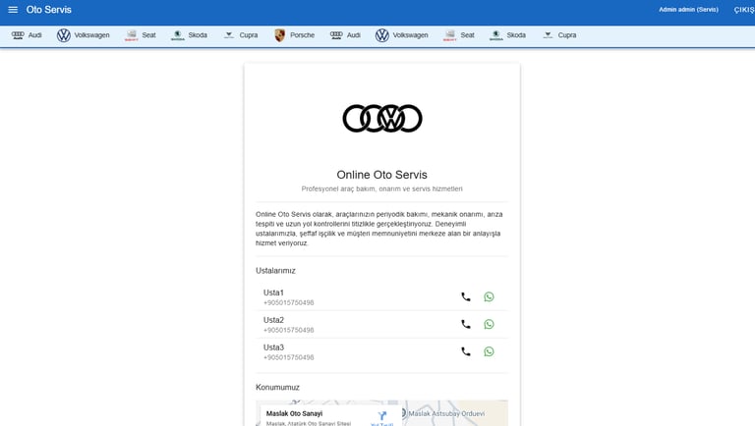Click the combined Audi-VW logo on the card
Viewport: 755px width, 426px height.
(x=382, y=119)
